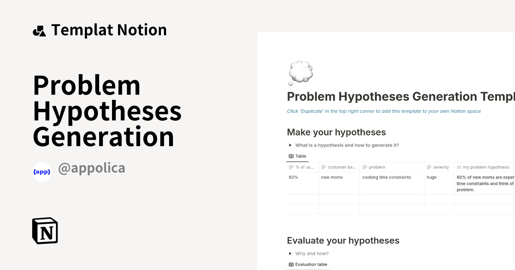Open the 'customer ba...' column header

[x=339, y=167]
